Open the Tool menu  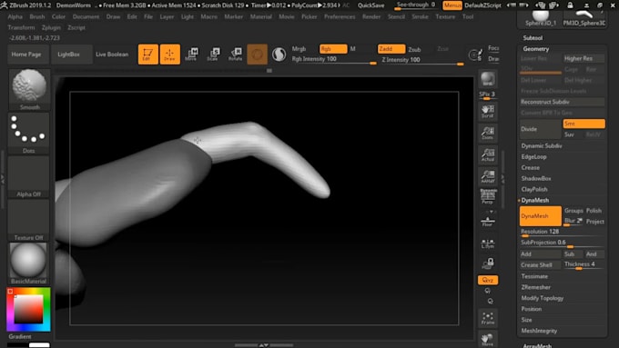point(468,17)
